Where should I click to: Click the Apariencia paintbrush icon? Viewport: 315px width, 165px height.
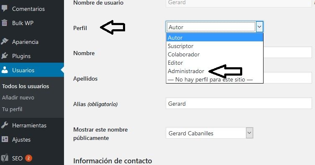click(x=5, y=41)
